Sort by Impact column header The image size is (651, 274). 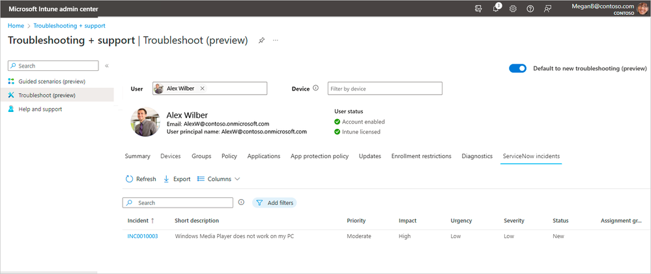coord(407,221)
